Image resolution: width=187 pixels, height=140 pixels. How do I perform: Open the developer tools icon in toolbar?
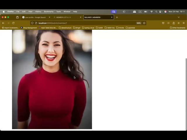tap(168, 23)
